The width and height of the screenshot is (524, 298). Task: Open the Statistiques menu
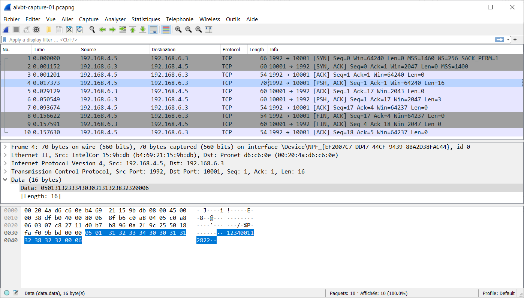(146, 19)
